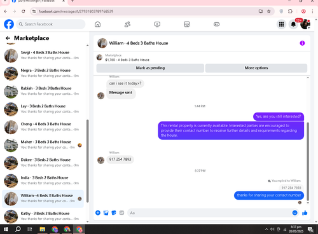The image size is (318, 234).
Task: Open the Facebook menu grid icon
Action: pos(281,24)
